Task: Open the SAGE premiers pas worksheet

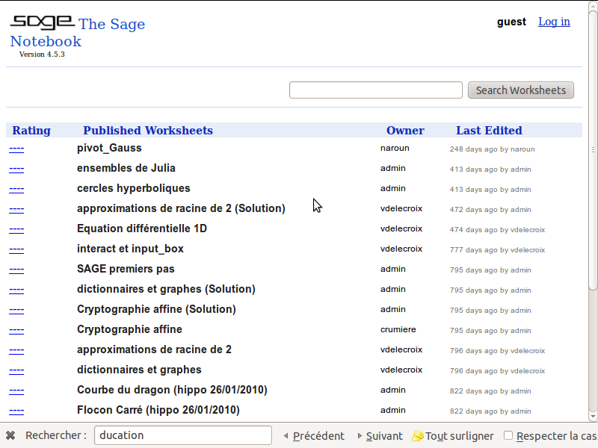Action: coord(126,270)
